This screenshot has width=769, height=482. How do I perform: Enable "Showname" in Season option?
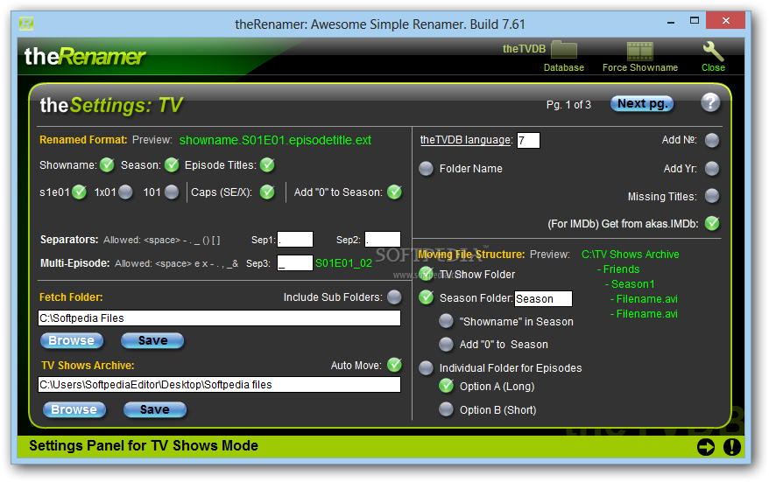[446, 321]
